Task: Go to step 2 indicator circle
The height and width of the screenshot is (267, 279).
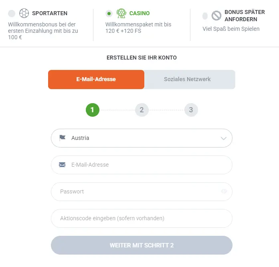Action: 142,110
